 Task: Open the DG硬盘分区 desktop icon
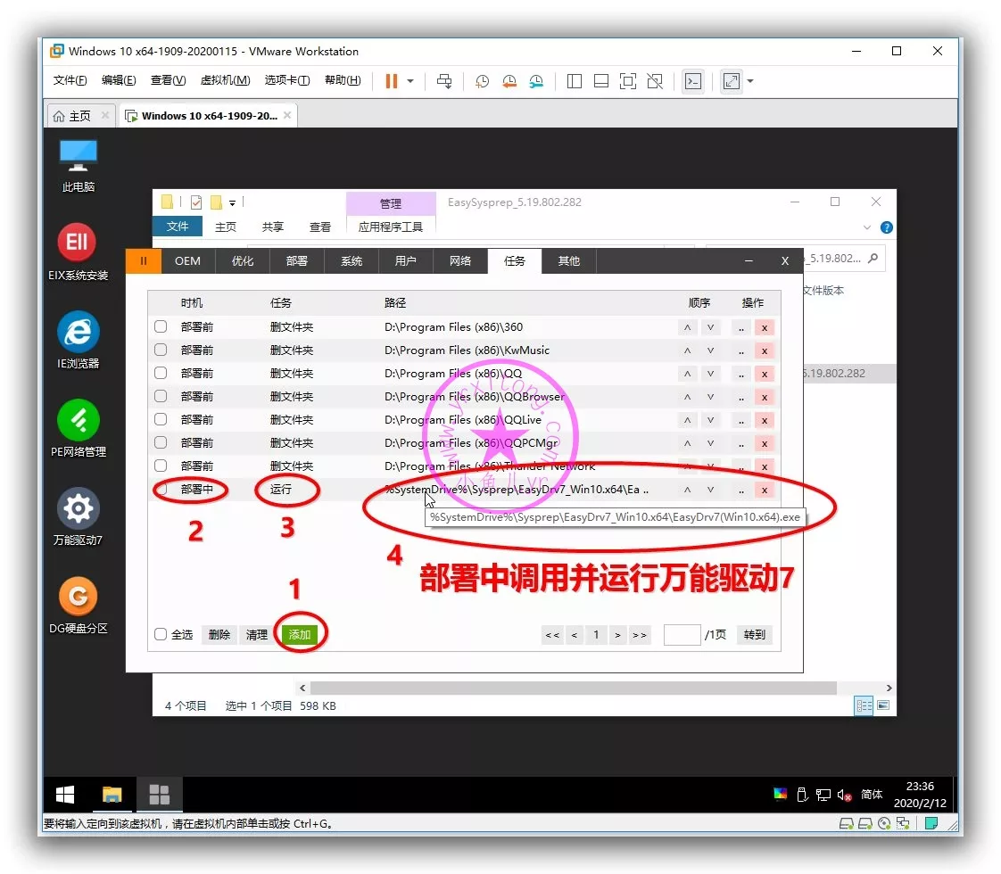point(79,597)
